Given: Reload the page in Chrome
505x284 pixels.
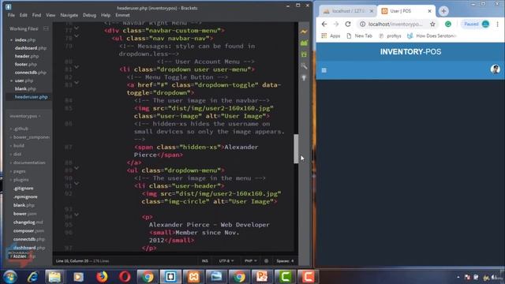Looking at the screenshot, I should click(348, 24).
